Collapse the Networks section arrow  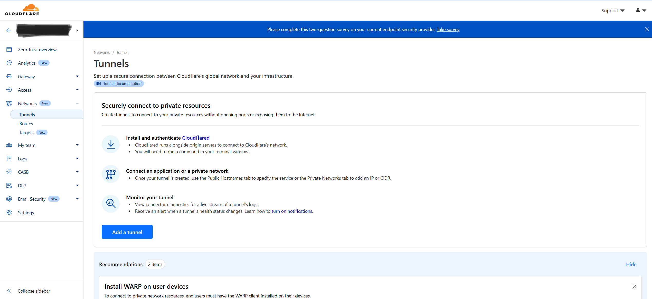coord(77,103)
